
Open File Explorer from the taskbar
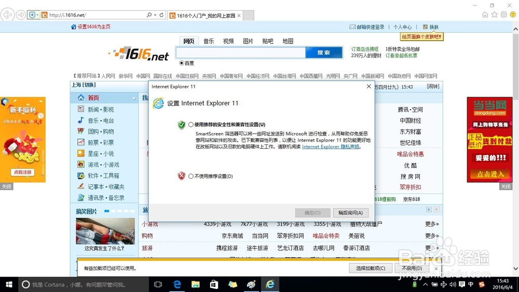196,284
